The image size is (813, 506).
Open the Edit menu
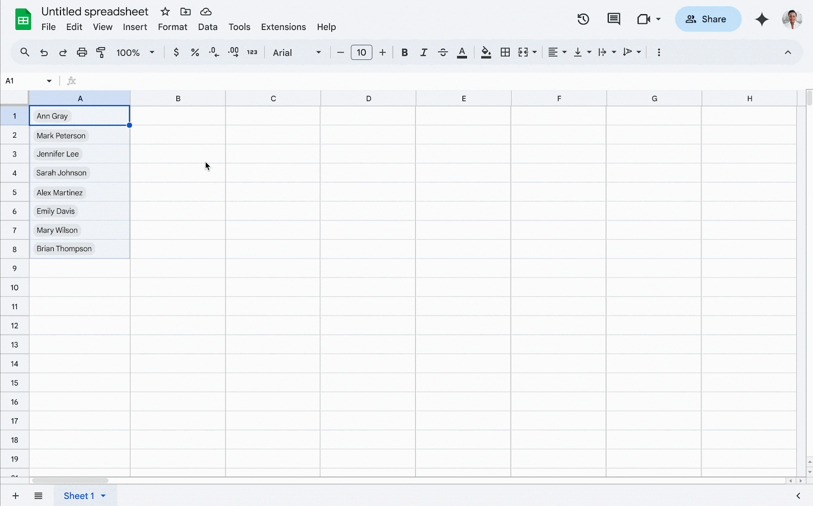point(74,27)
